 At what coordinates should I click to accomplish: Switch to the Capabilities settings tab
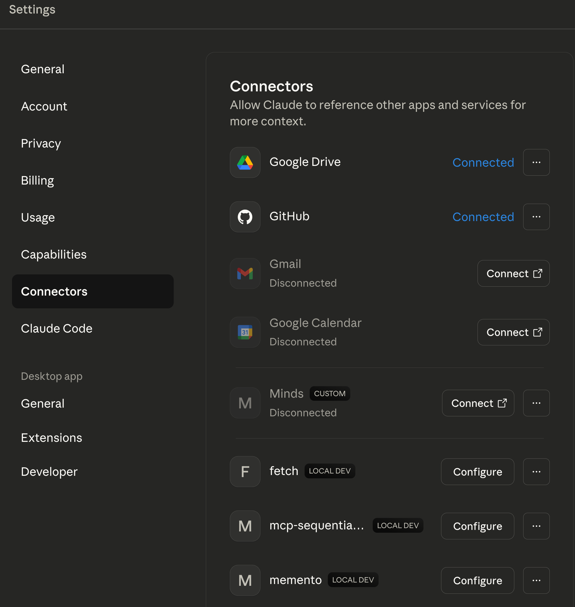click(x=54, y=254)
